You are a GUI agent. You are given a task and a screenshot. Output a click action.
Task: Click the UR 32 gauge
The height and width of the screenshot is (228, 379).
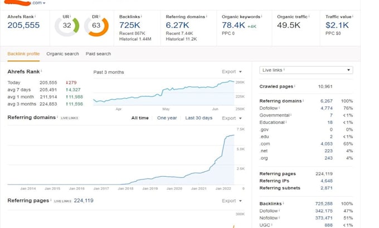67,26
